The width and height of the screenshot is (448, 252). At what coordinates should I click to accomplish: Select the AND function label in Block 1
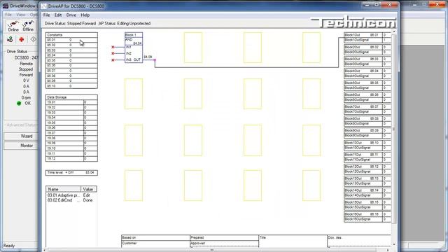point(129,39)
